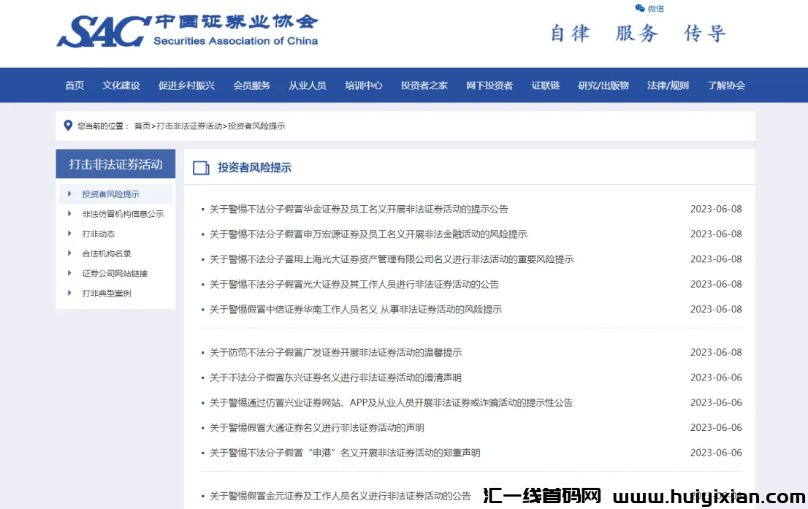Click the WeChat icon at top right
Viewport: 808px width, 509px height.
640,9
